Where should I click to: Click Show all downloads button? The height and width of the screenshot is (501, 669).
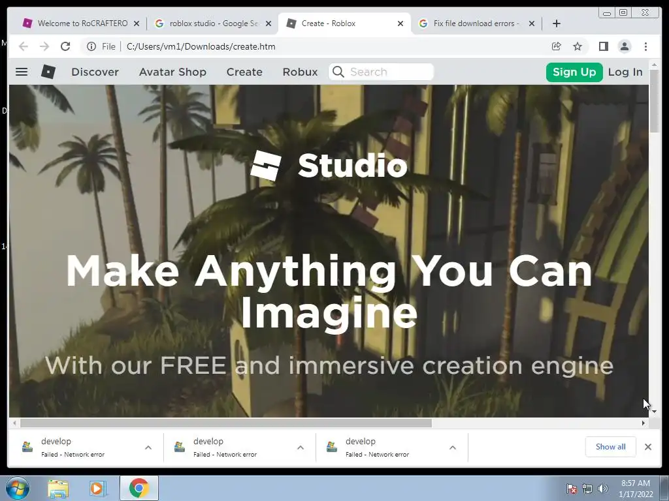(x=610, y=446)
